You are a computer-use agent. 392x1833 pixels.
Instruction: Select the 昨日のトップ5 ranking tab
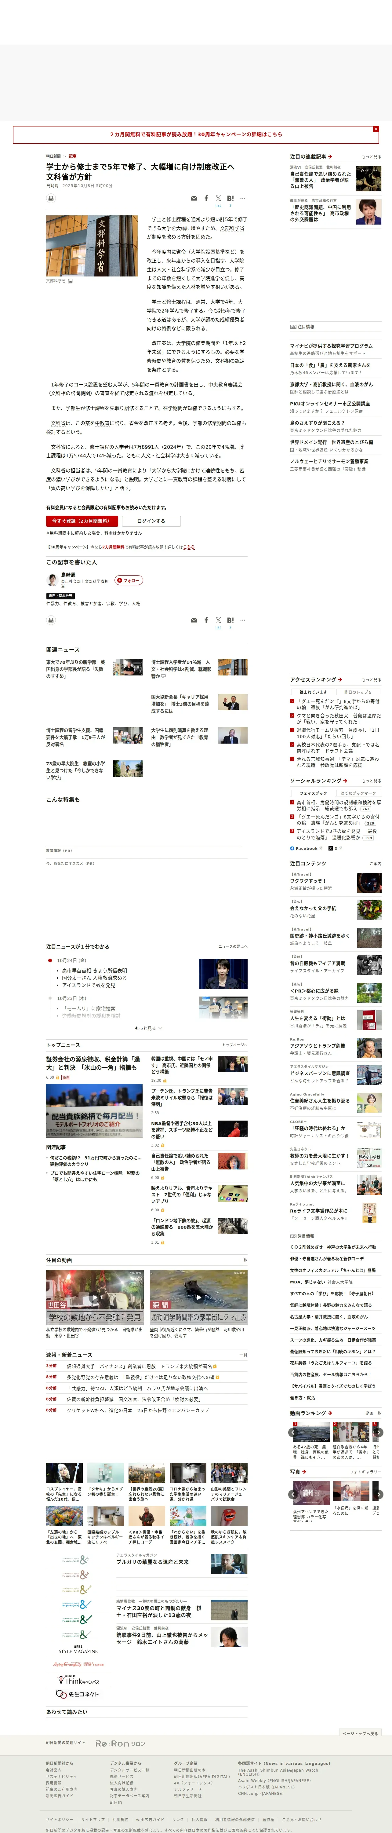point(358,692)
